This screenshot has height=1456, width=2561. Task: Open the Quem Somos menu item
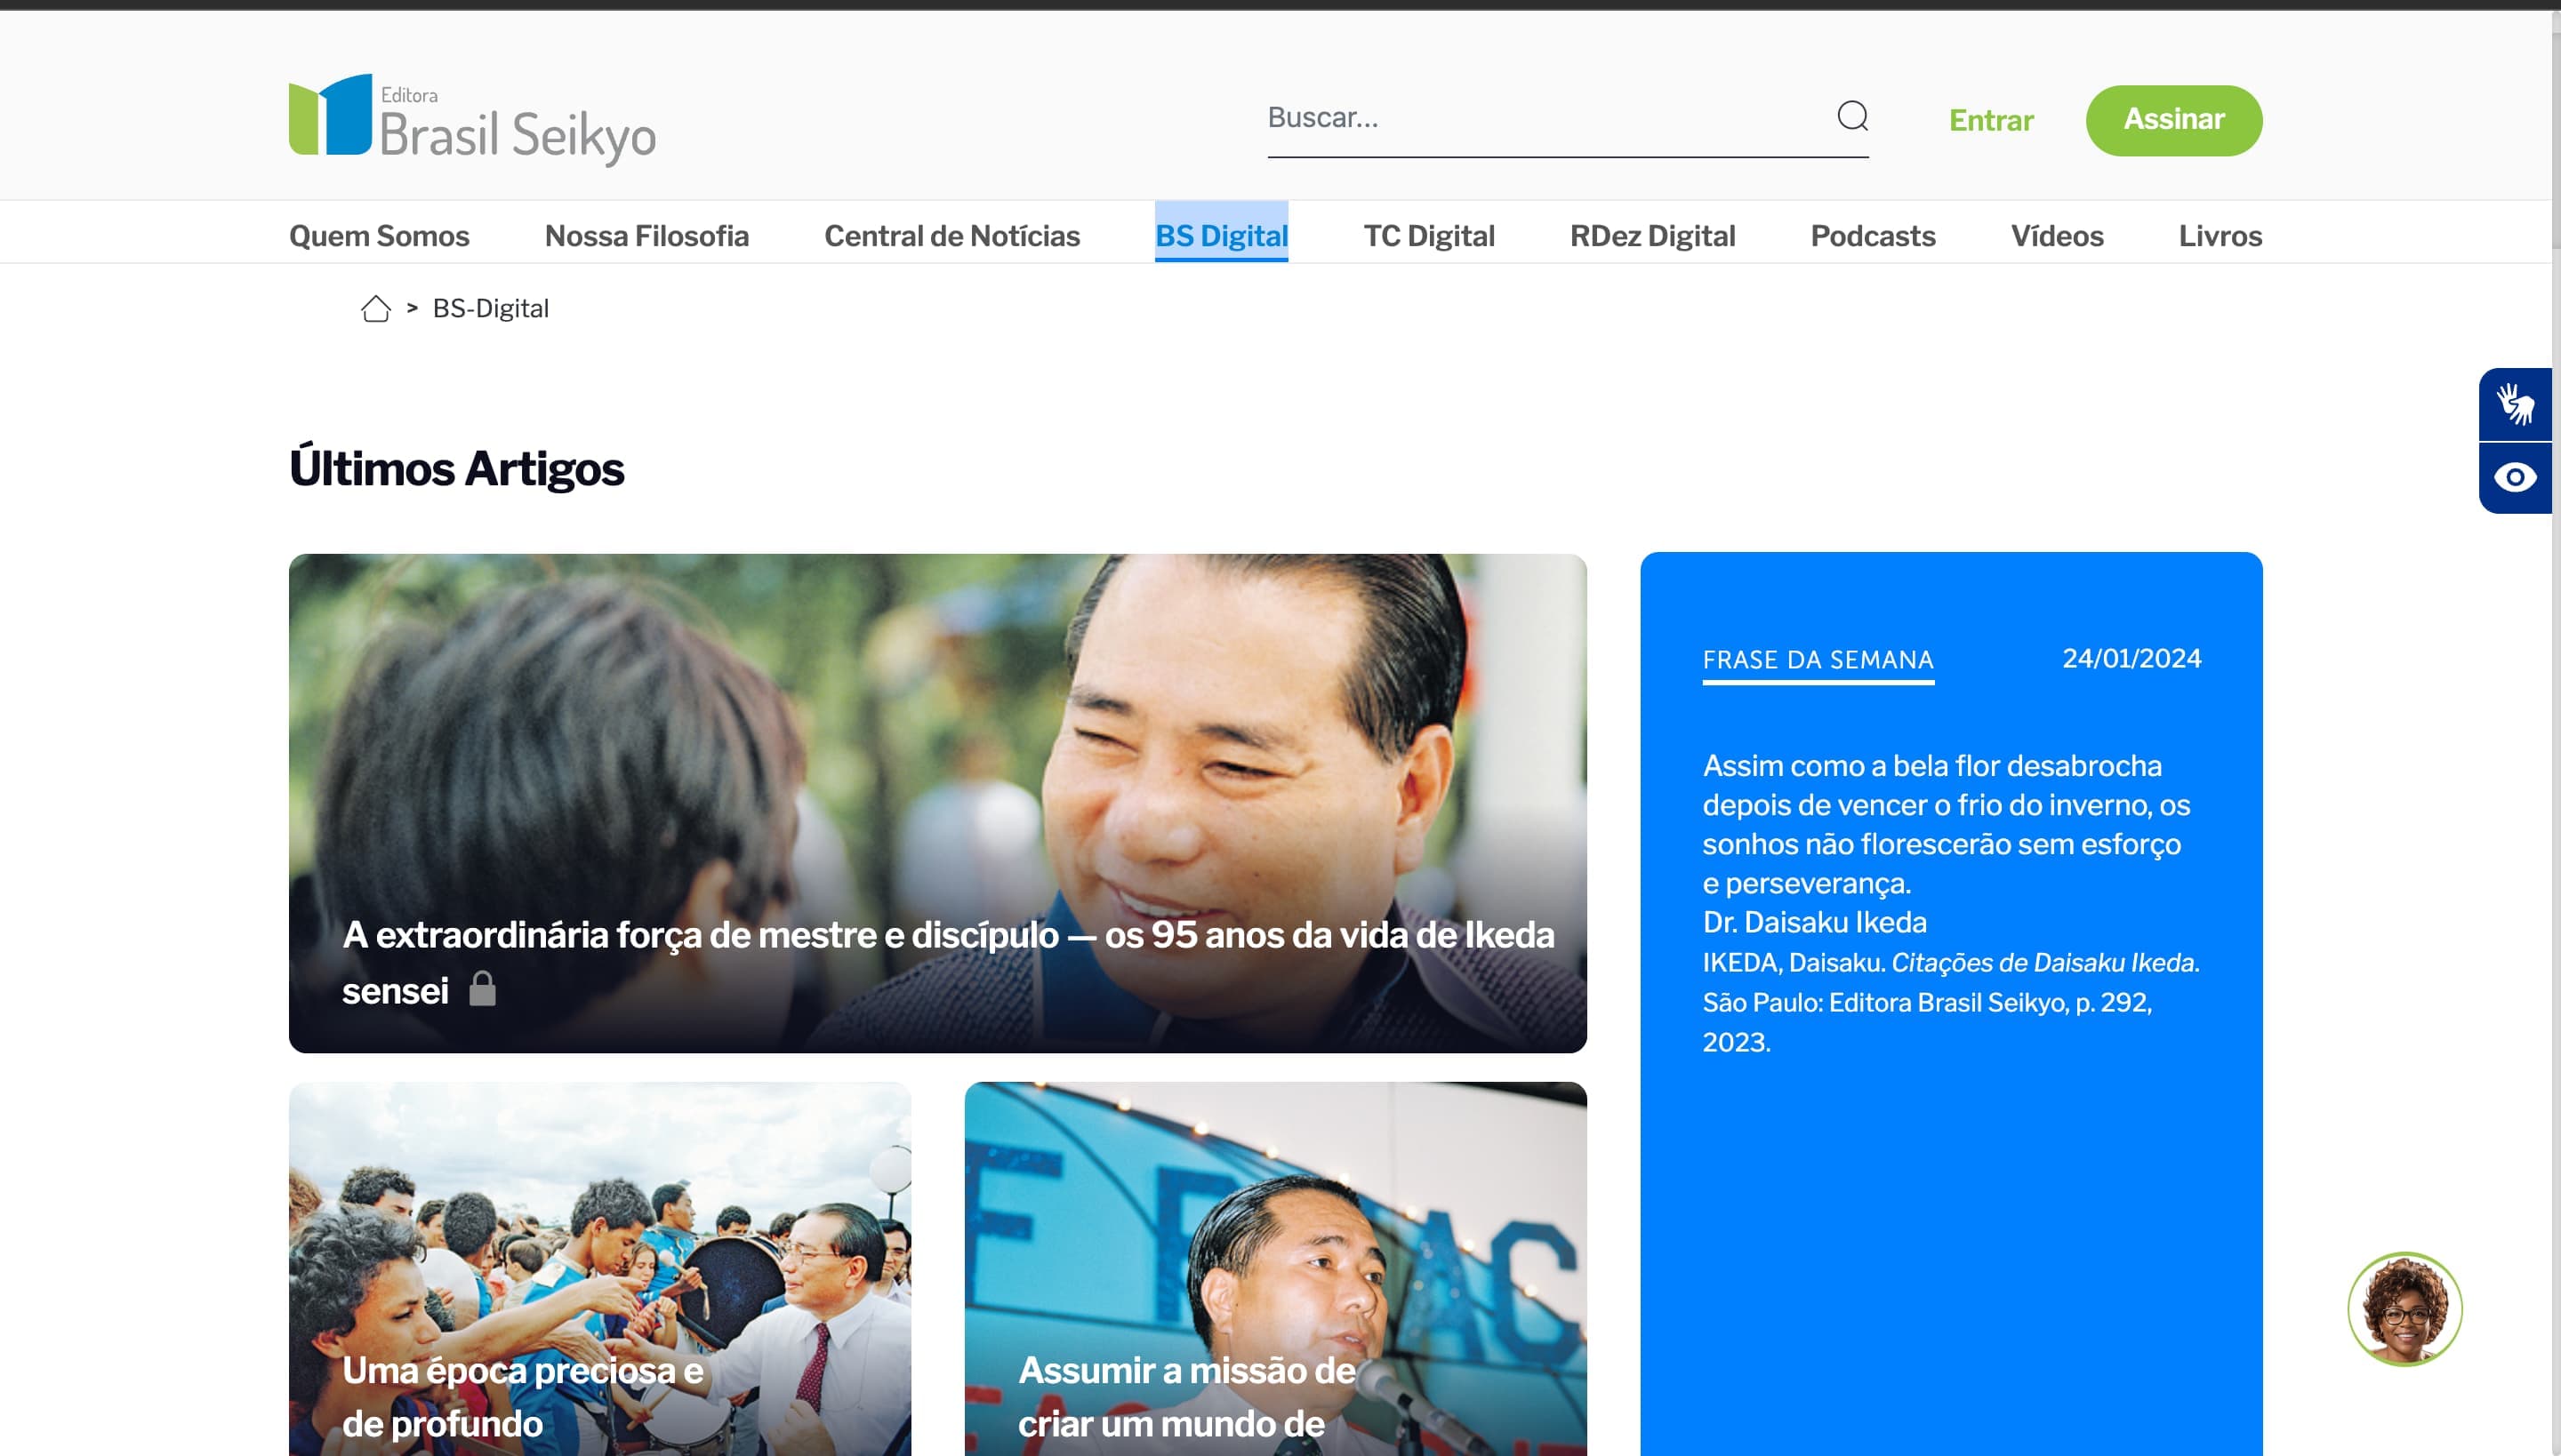click(x=379, y=236)
